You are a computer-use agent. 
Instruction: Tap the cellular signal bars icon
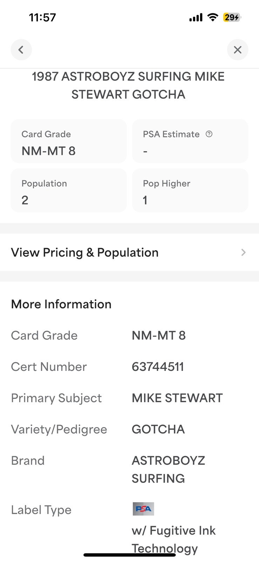click(x=196, y=18)
